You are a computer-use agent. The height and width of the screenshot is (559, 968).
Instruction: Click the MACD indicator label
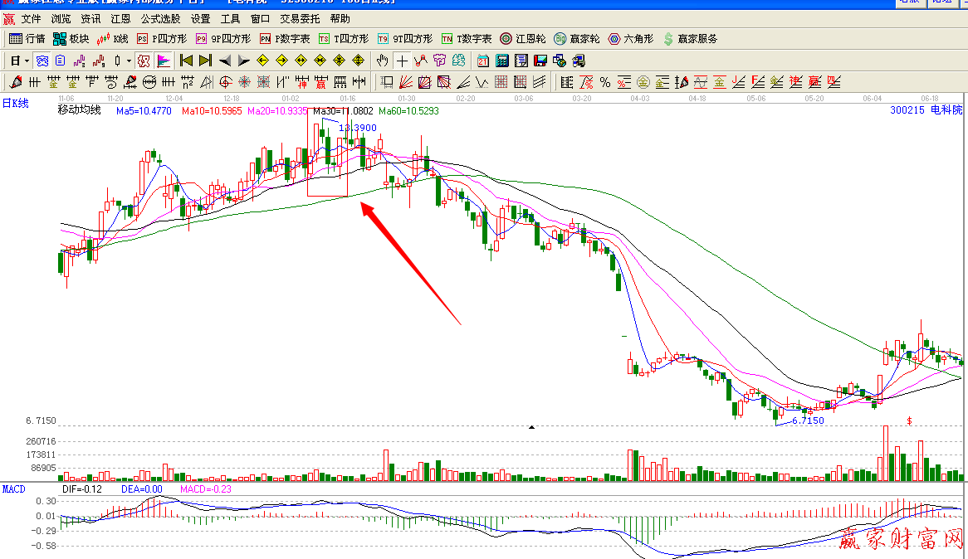pos(13,489)
